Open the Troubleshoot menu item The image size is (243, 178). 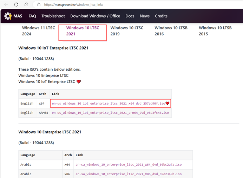[53, 16]
